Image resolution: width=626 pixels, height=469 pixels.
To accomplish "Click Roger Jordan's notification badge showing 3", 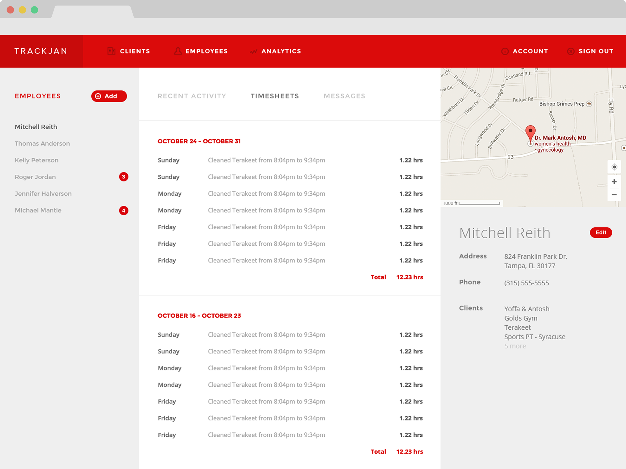I will pos(124,177).
